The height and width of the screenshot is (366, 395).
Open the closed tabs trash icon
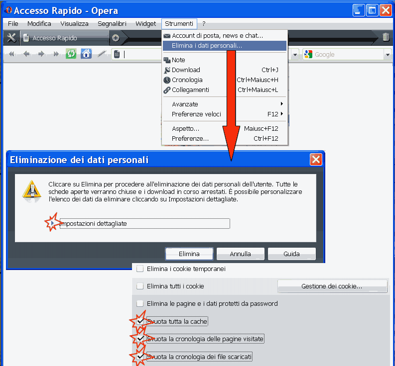pyautogui.click(x=386, y=37)
